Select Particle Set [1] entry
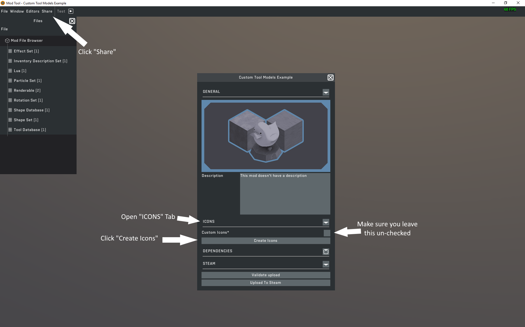This screenshot has height=327, width=525. coord(28,81)
